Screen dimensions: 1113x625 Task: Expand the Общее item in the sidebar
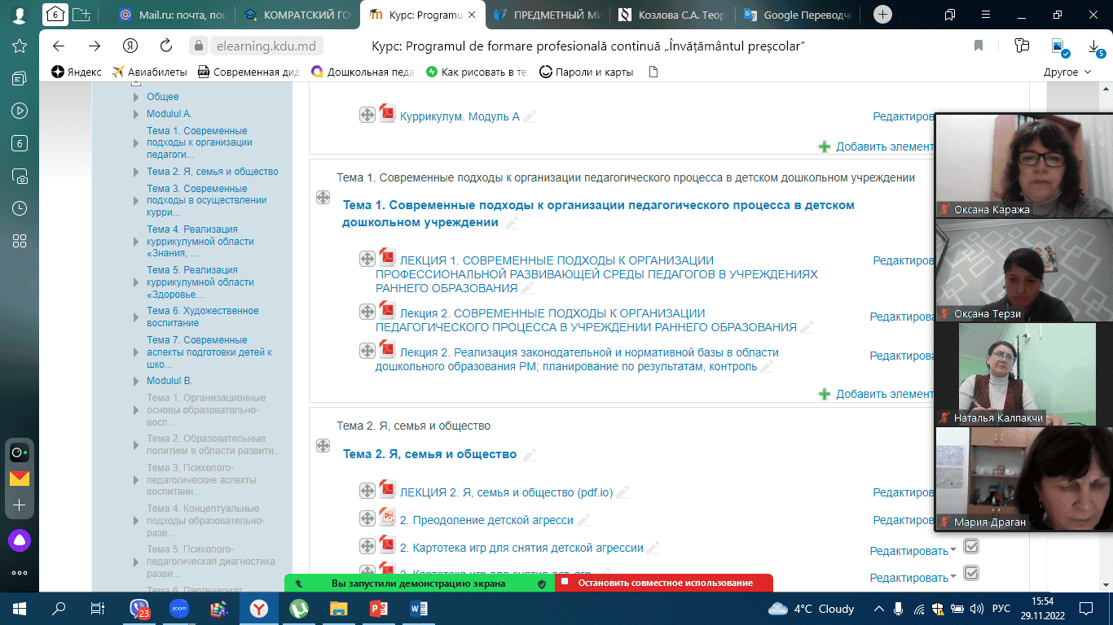[137, 97]
